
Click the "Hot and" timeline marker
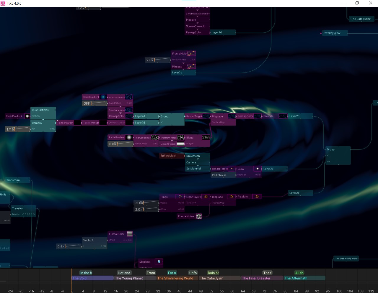[124, 273]
